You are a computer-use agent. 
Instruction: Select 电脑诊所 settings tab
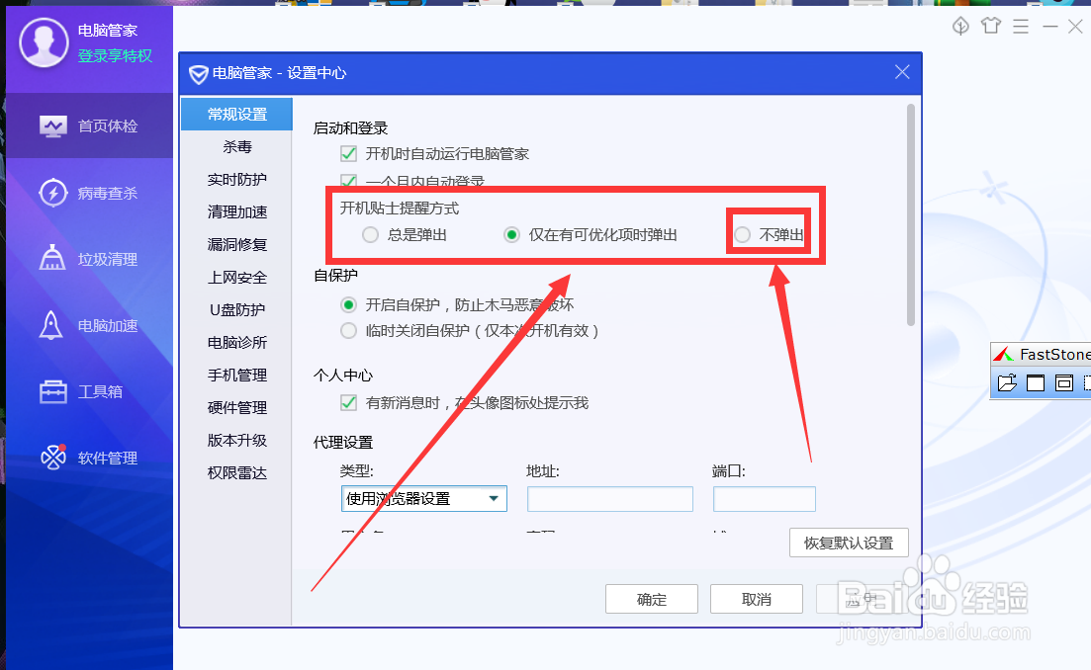pos(236,343)
